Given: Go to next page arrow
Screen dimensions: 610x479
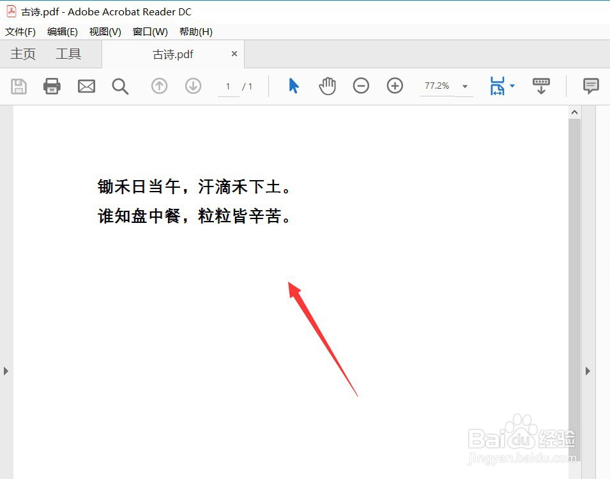Looking at the screenshot, I should [x=193, y=86].
